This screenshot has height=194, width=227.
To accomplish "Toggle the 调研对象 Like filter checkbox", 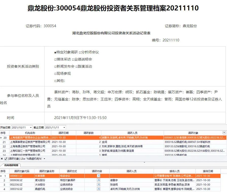I will [x=6, y=159].
